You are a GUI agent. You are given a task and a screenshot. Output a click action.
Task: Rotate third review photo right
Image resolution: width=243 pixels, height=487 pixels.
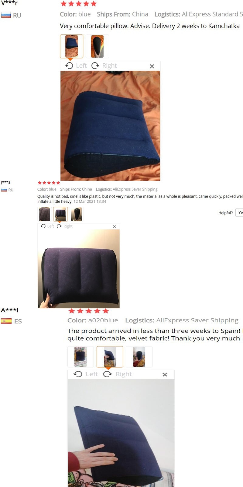(x=118, y=374)
